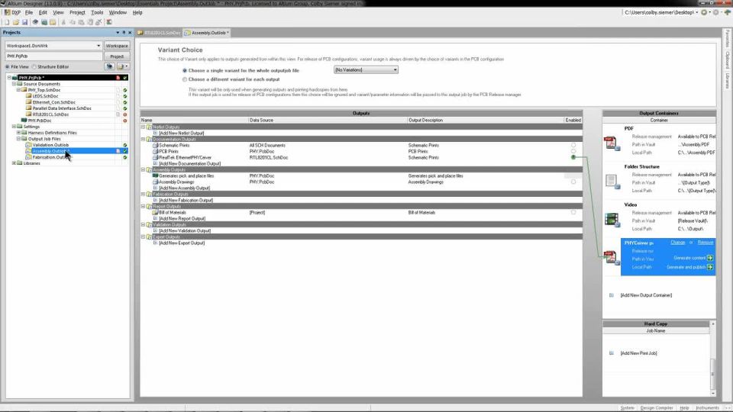Screen dimensions: 733x412
Task: Pin the Projects panel
Action: 124,33
